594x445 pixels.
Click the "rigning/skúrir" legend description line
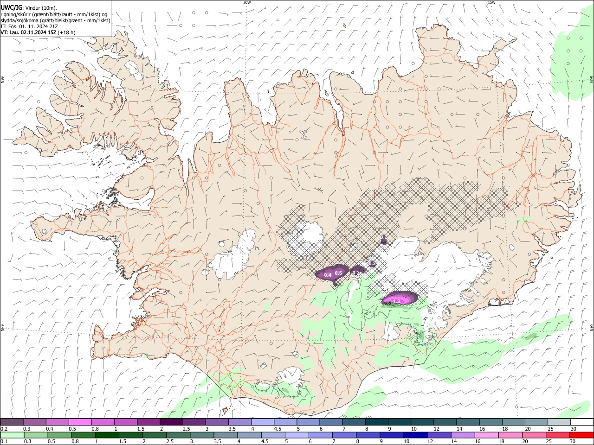(x=54, y=14)
